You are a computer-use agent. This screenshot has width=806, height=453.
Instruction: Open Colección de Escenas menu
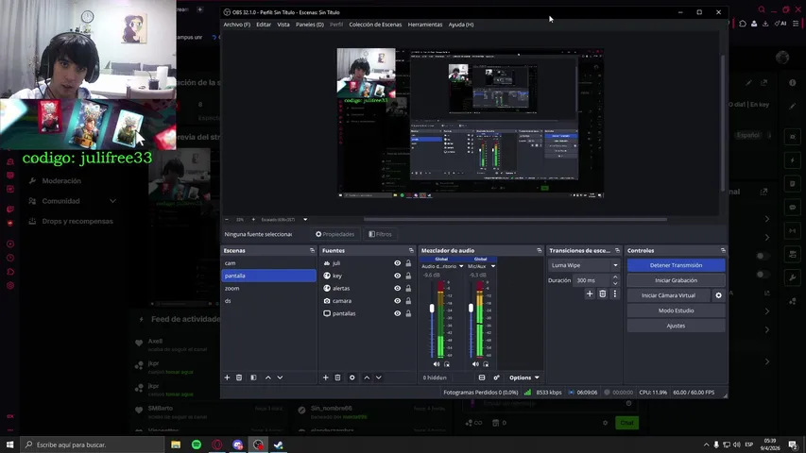point(375,25)
